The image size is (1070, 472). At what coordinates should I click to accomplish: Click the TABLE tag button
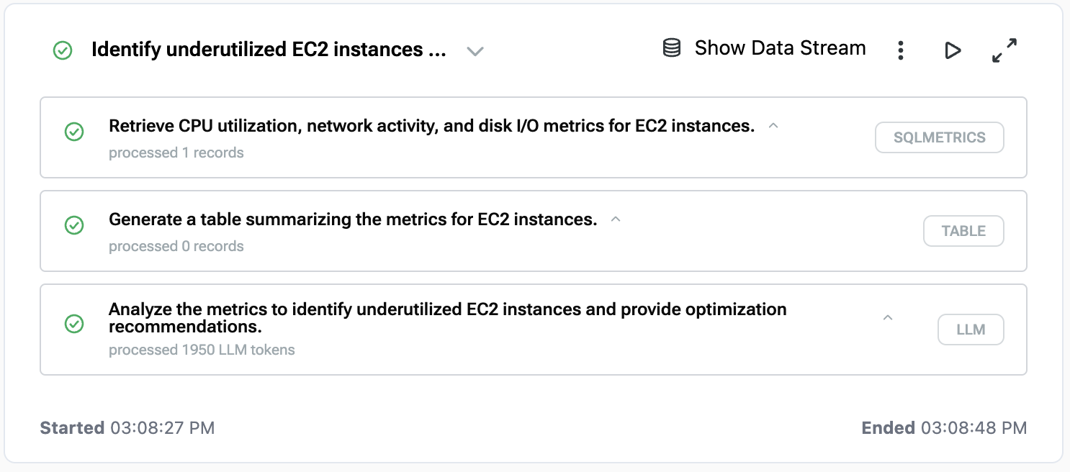(x=963, y=231)
